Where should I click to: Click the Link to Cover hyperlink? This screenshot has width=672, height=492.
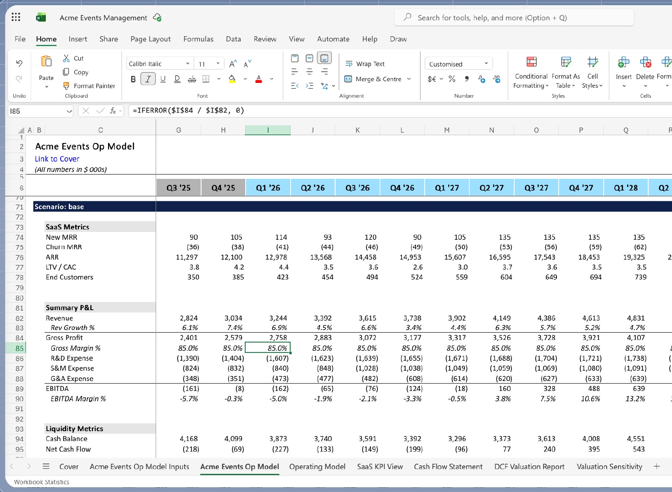point(57,159)
